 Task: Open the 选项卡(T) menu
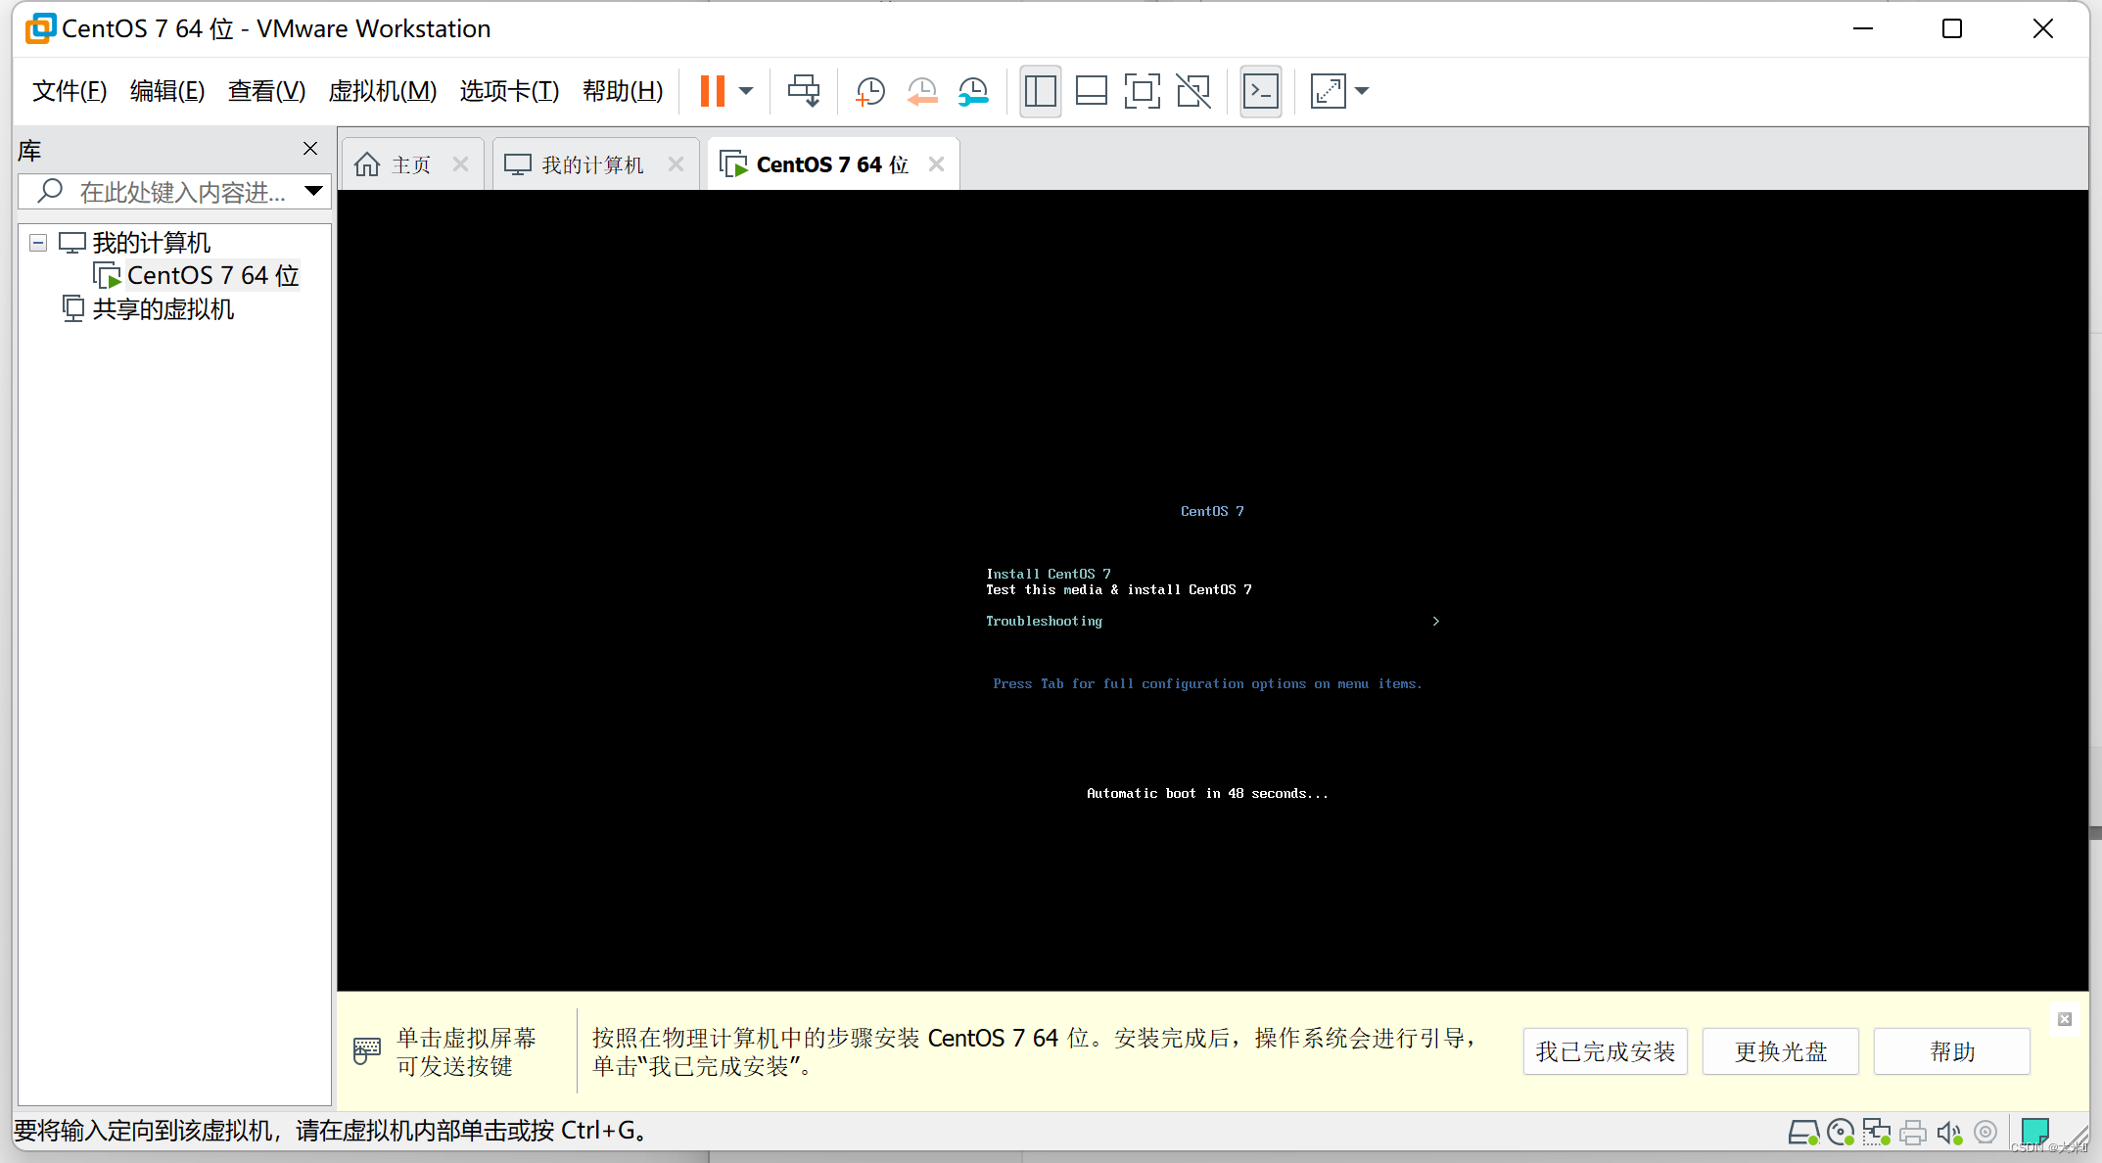pos(509,91)
